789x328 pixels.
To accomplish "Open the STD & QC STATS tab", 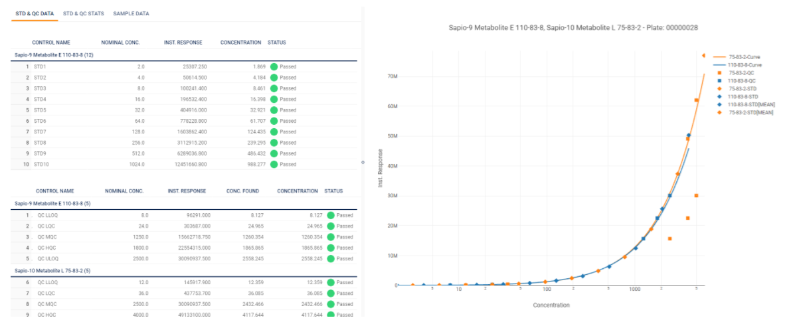I will coord(84,13).
